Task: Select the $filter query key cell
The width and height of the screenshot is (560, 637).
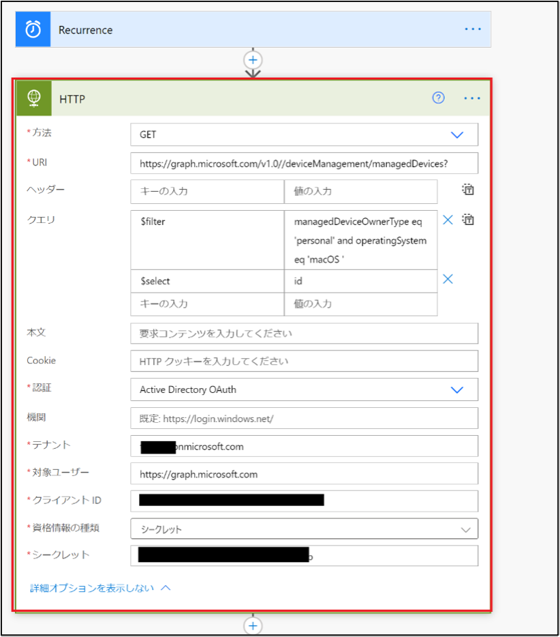Action: click(x=207, y=239)
